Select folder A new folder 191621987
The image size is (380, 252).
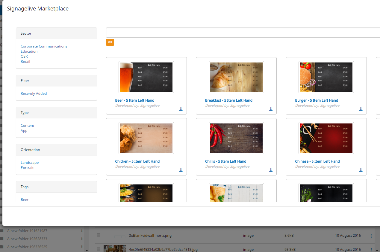point(27,231)
